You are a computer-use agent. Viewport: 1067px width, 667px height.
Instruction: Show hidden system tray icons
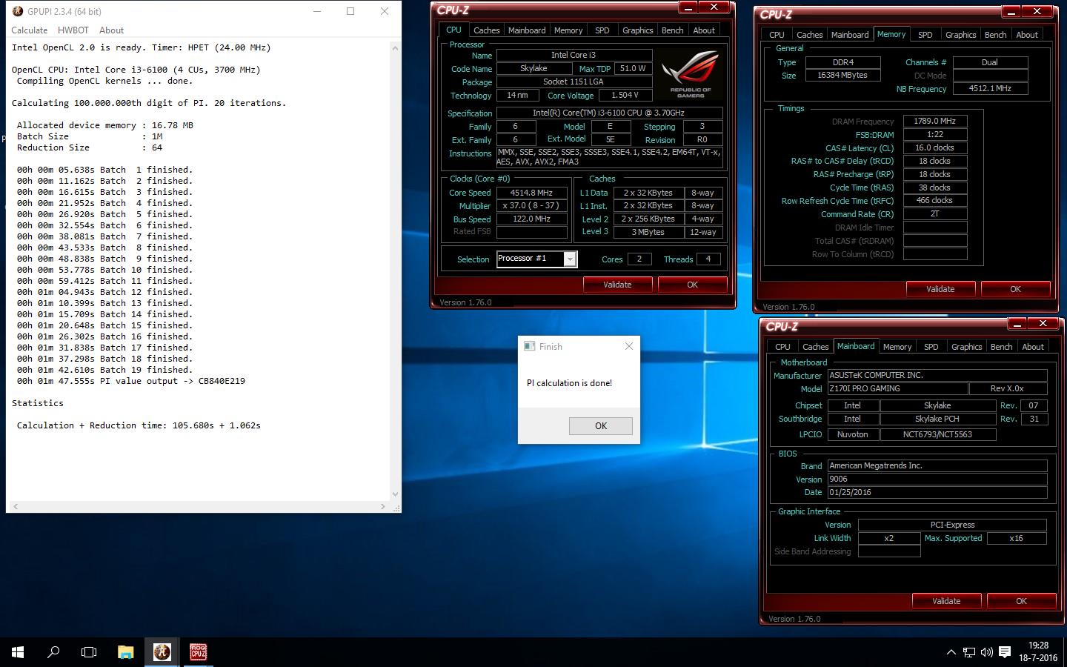pos(951,652)
